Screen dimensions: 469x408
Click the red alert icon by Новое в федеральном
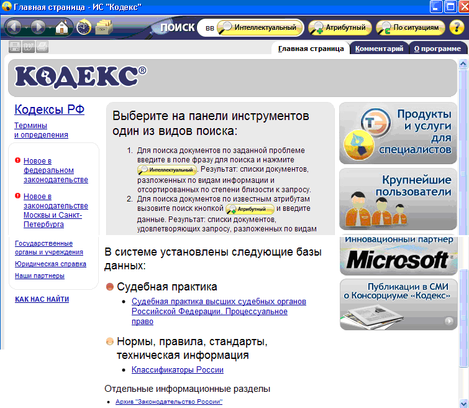tap(17, 160)
